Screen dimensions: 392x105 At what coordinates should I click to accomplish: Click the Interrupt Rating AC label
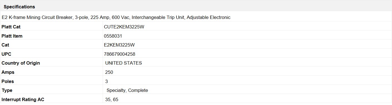click(x=23, y=99)
